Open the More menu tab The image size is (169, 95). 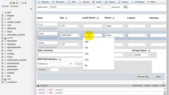tap(152, 2)
